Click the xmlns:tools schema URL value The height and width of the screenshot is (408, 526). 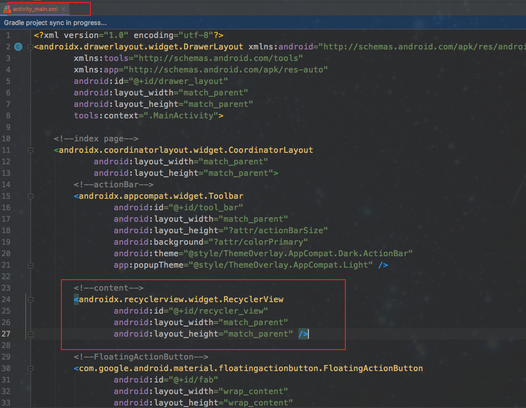tap(219, 58)
